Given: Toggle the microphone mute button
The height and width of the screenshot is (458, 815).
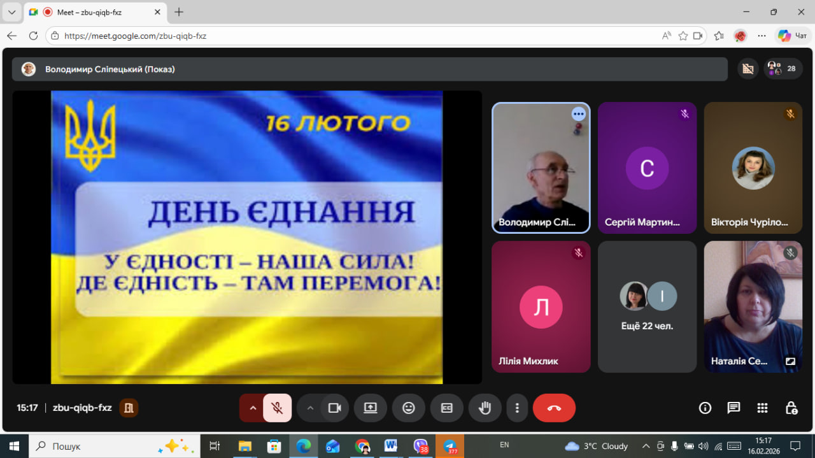Looking at the screenshot, I should (x=277, y=408).
